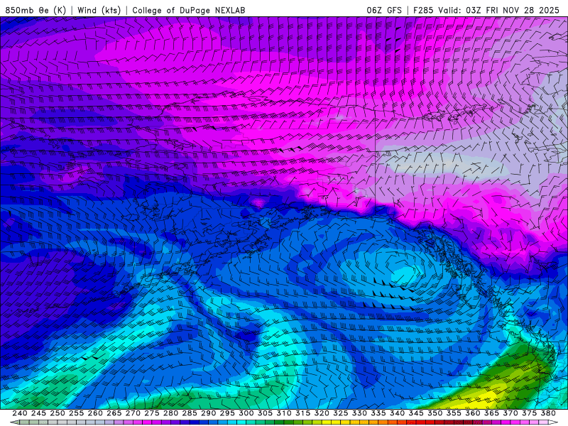
Task: Click the 325 scale label
Action: (x=341, y=413)
